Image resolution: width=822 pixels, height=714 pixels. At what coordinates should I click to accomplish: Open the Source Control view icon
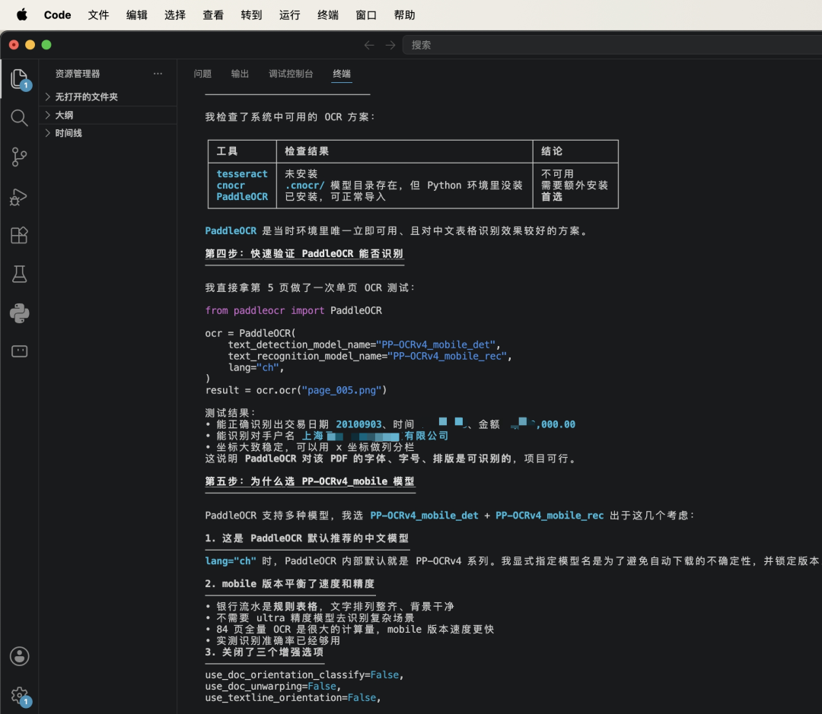pos(19,157)
